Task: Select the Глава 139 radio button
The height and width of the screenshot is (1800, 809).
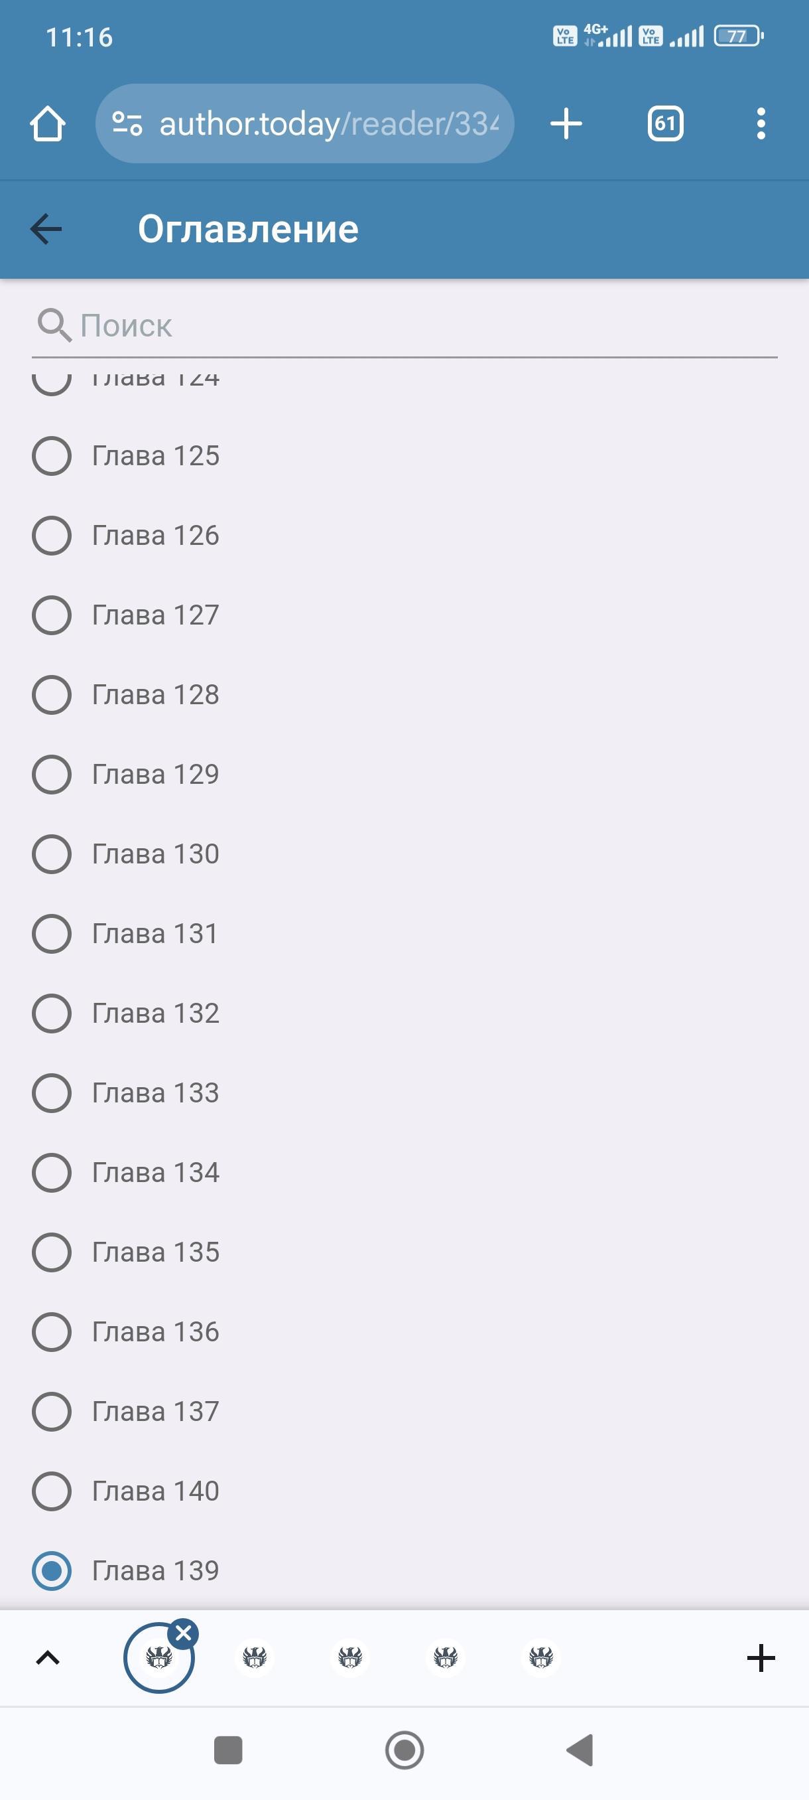Action: point(52,1571)
